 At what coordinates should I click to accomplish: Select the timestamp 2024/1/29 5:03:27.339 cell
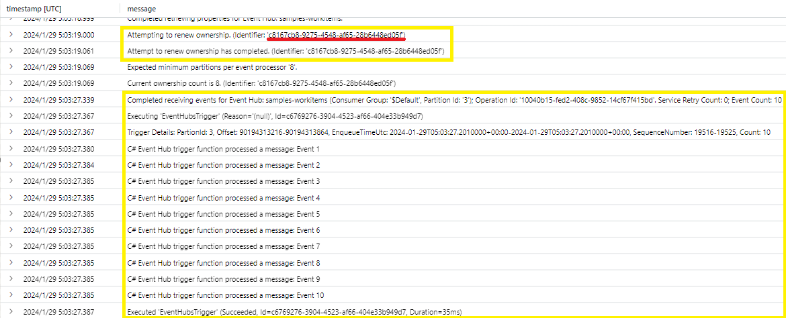[59, 100]
